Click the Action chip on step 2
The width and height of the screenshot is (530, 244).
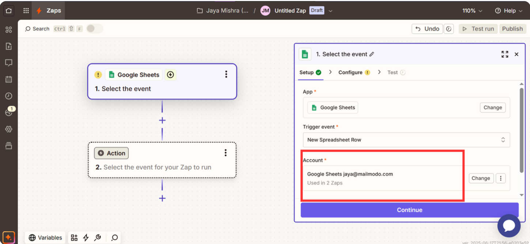click(111, 153)
